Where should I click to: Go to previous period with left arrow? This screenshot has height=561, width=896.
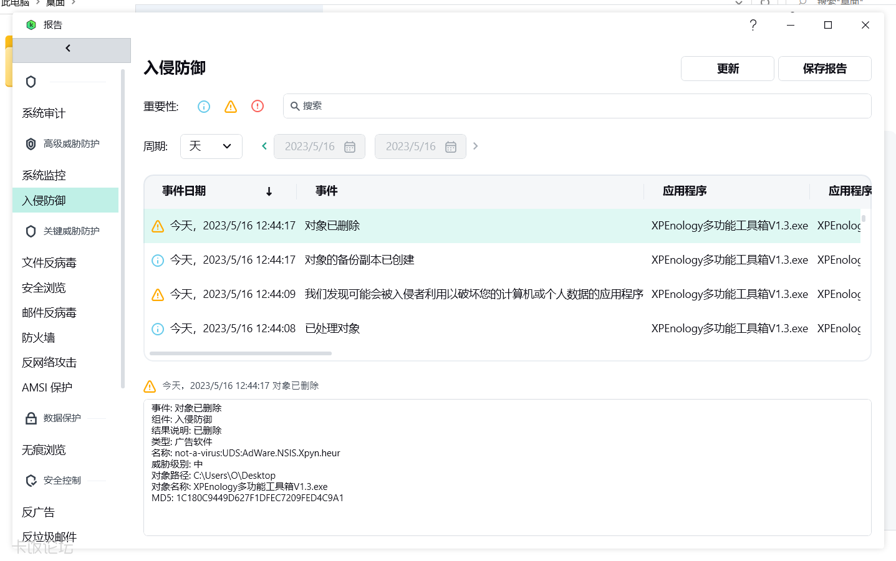coord(264,146)
